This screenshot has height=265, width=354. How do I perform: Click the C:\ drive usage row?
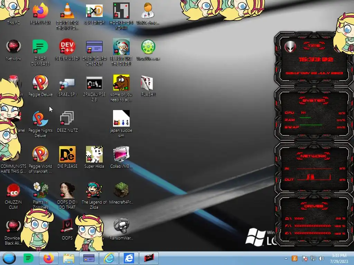[315, 218]
